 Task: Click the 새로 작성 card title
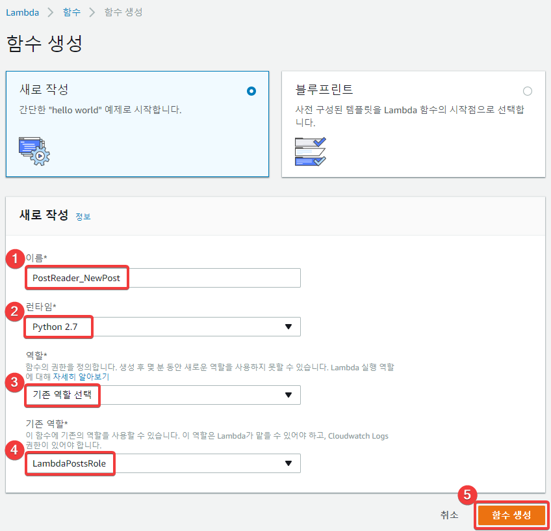pyautogui.click(x=44, y=89)
